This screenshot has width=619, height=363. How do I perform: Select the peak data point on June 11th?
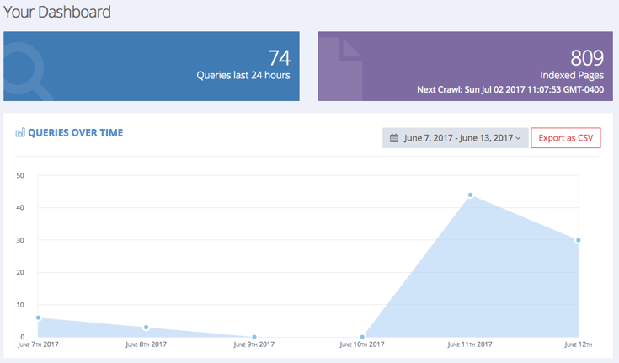click(x=470, y=195)
